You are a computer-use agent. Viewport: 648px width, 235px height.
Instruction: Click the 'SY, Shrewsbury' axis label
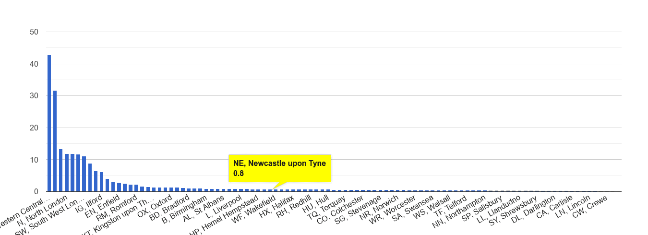(x=514, y=210)
